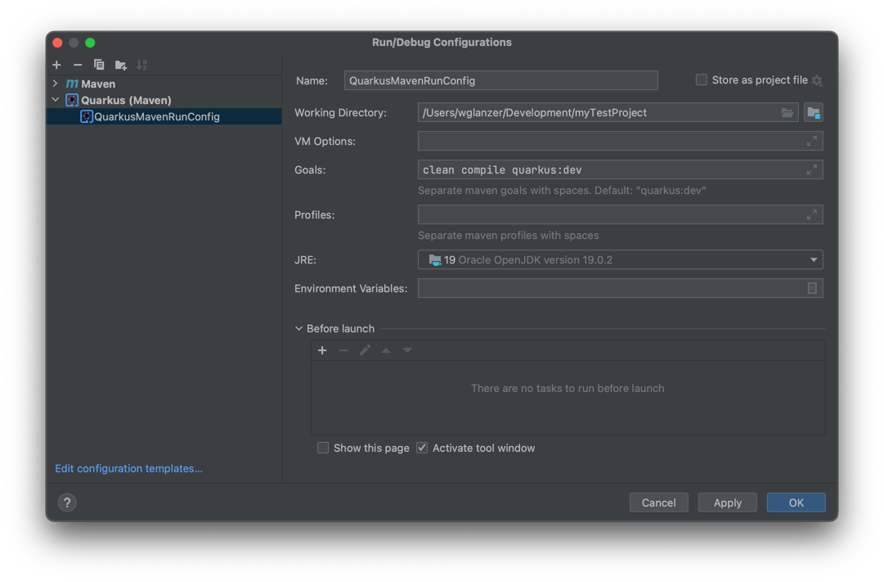The image size is (884, 582).
Task: Open the Store as project file gear settings
Action: tap(817, 81)
